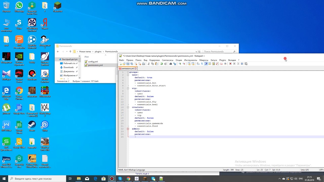This screenshot has height=182, width=324.
Task: Click the Bandicam icon on the taskbar
Action: (112, 179)
